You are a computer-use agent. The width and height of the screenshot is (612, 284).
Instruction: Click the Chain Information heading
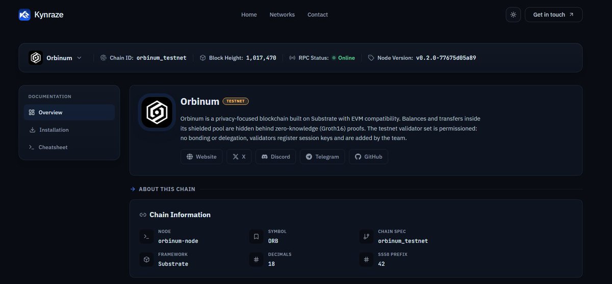tap(180, 215)
